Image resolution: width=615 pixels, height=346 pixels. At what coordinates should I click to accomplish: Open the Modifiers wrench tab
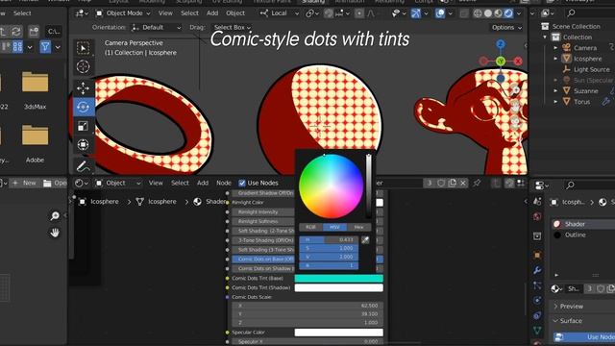tap(537, 270)
